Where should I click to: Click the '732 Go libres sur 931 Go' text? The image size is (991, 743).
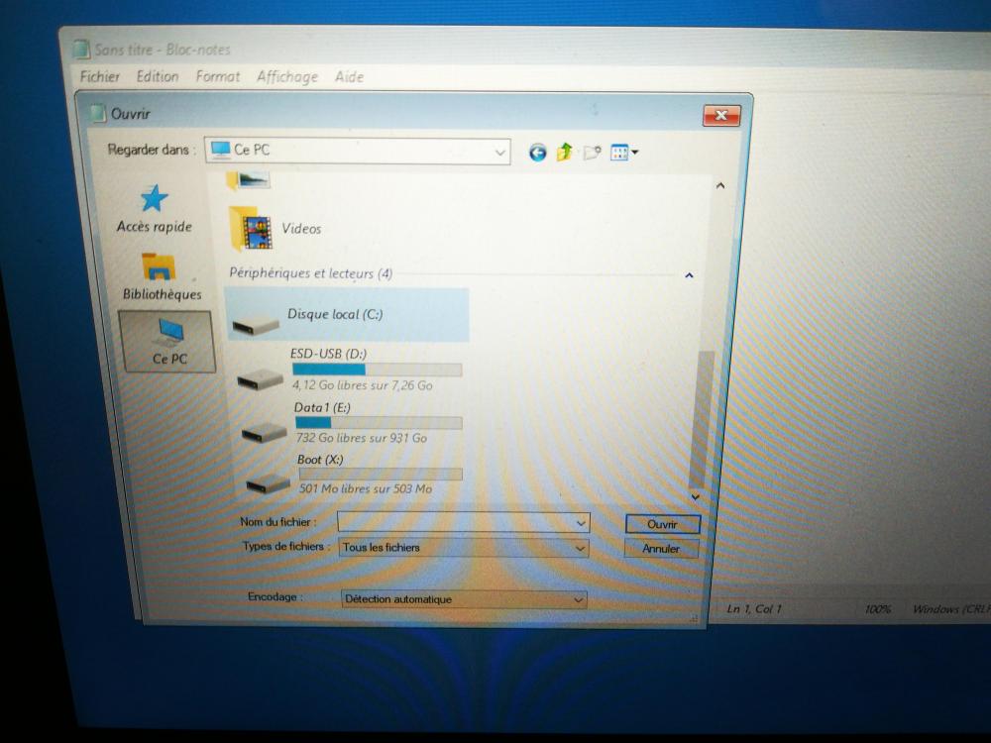click(x=362, y=438)
